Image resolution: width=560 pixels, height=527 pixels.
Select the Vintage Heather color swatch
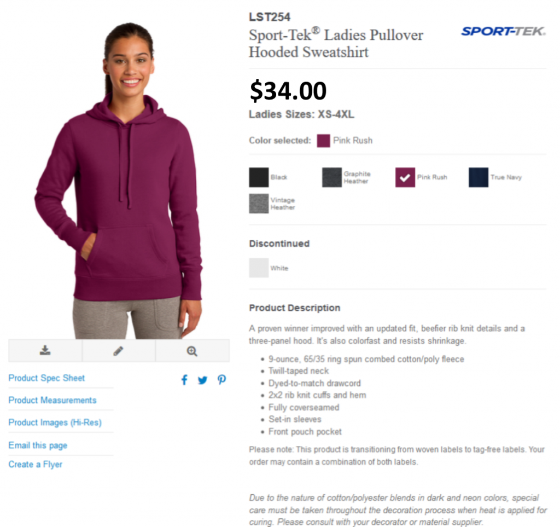pos(259,204)
